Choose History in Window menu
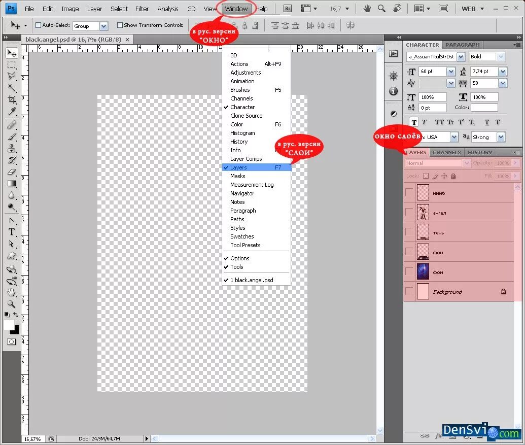Image resolution: width=525 pixels, height=445 pixels. tap(257, 142)
